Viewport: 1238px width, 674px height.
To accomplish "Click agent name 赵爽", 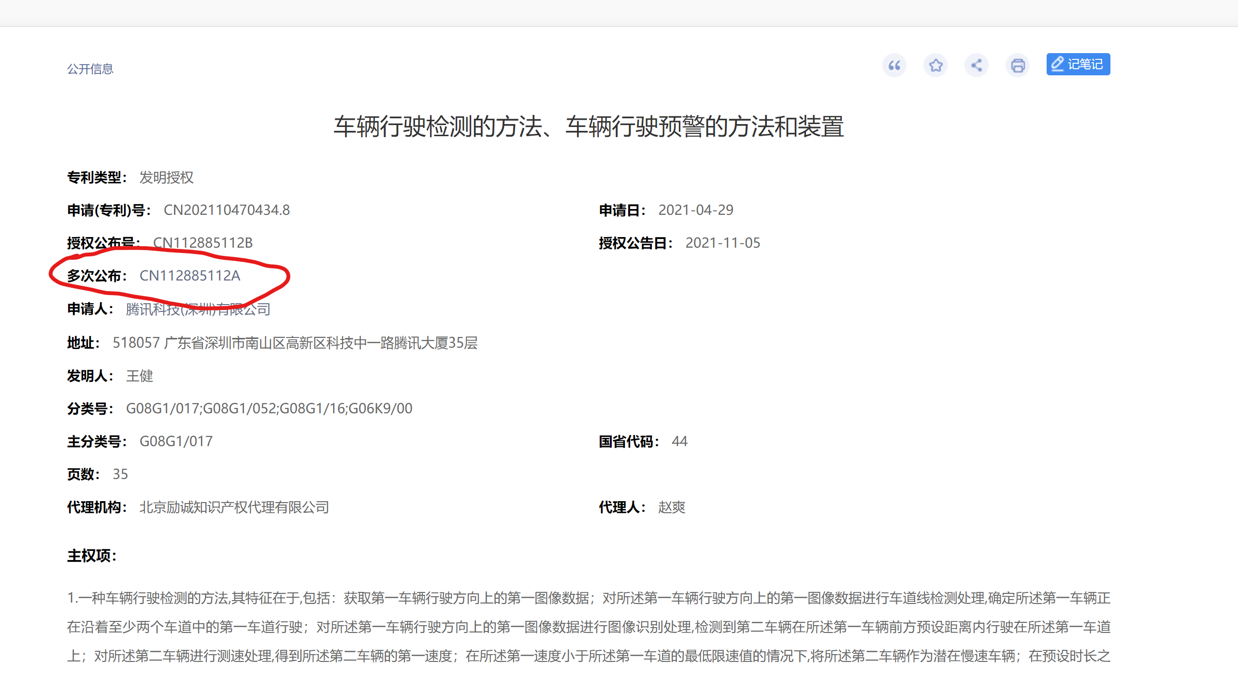I will click(671, 507).
